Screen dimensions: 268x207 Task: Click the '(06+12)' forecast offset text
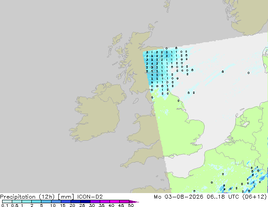click(254, 197)
